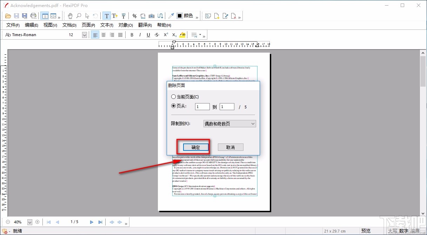
Task: Toggle bold formatting
Action: tap(132, 35)
